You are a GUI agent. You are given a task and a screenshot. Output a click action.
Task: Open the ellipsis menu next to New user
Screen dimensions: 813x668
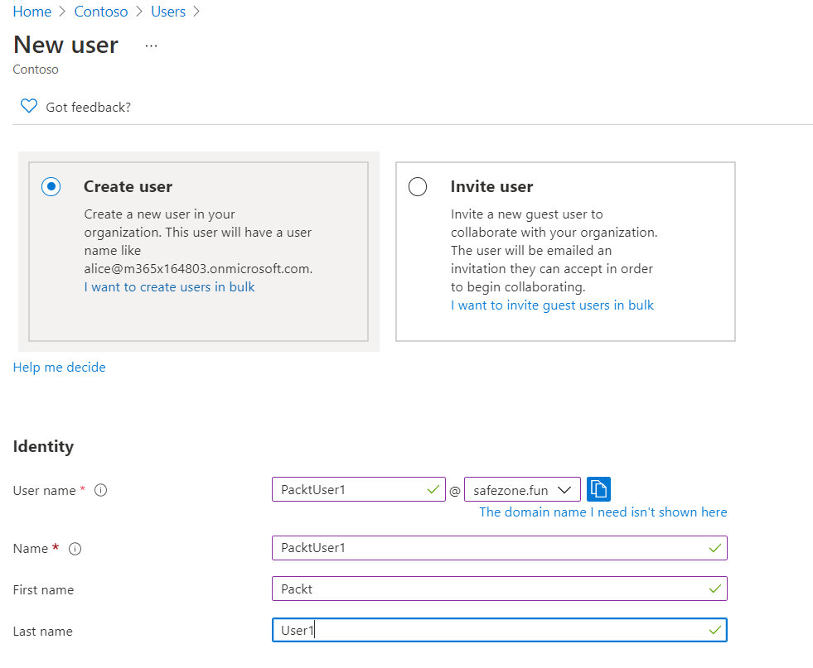pyautogui.click(x=150, y=46)
